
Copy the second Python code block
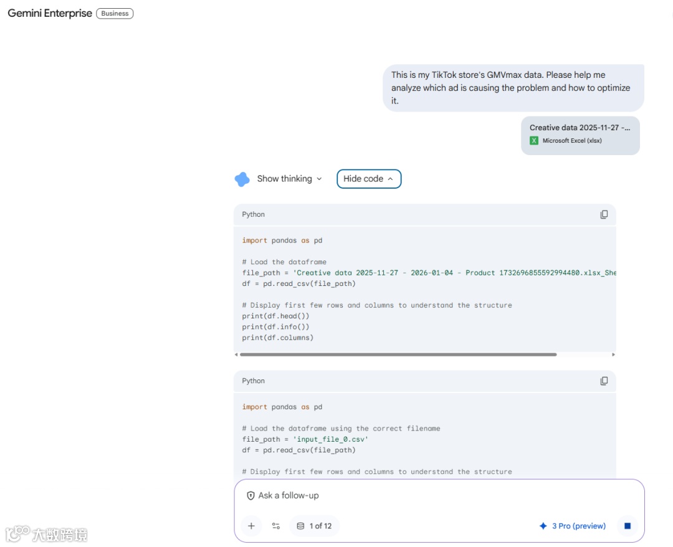tap(603, 381)
